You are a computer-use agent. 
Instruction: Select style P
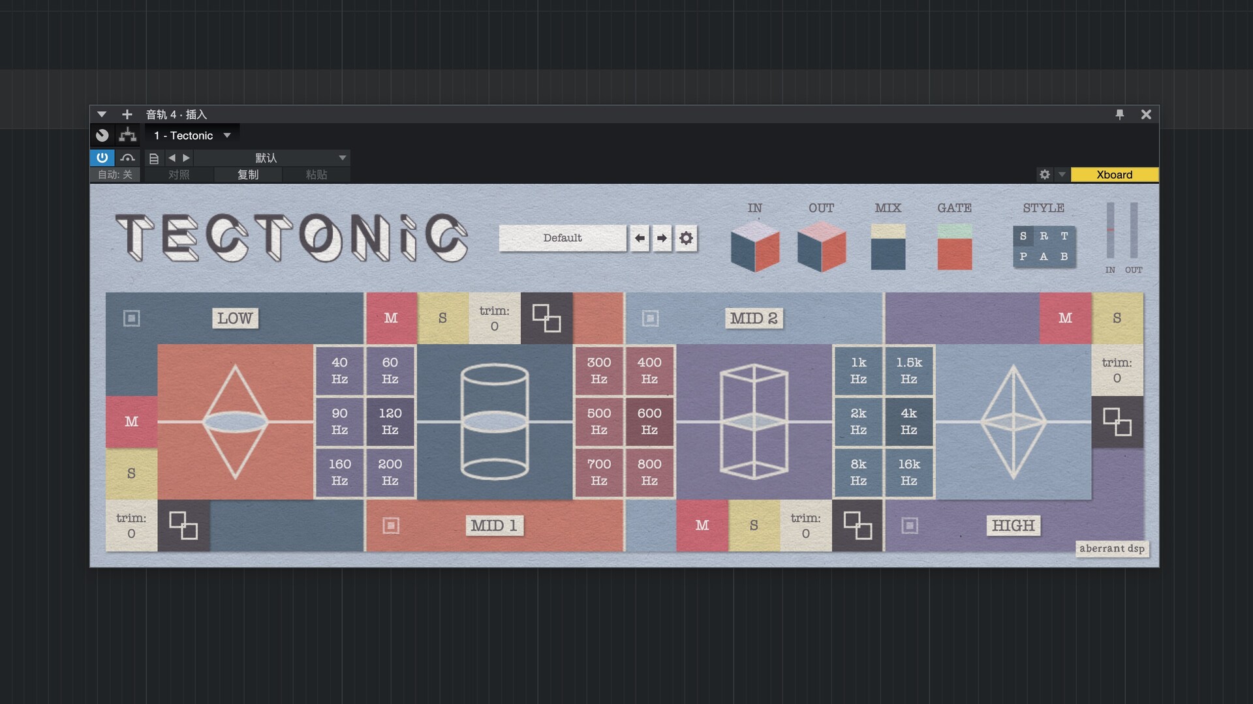(1023, 257)
